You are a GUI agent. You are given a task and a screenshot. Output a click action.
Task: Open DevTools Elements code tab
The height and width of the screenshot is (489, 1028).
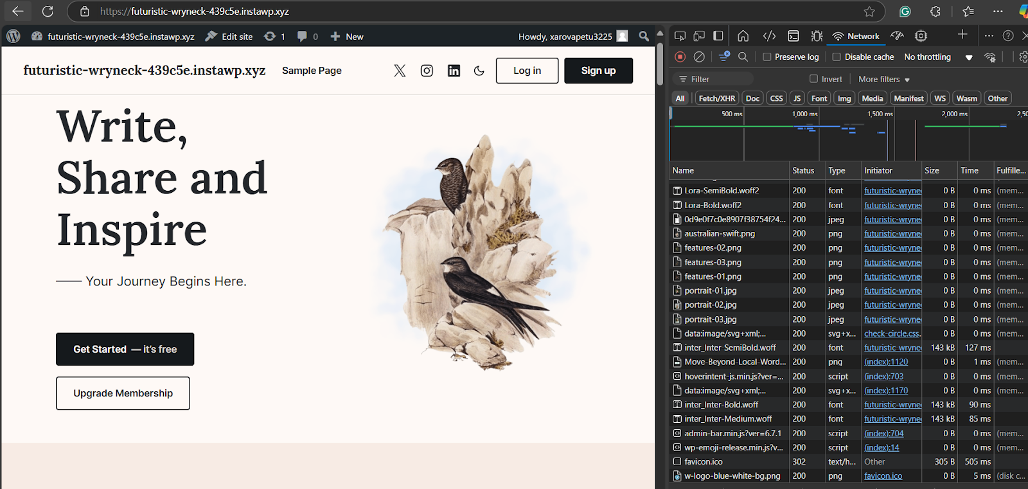pyautogui.click(x=769, y=36)
